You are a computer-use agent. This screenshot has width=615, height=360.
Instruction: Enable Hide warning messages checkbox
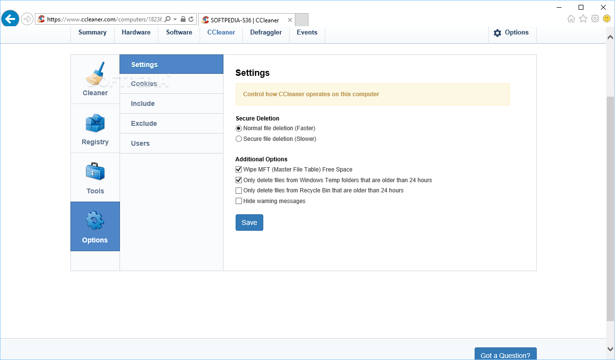click(x=239, y=201)
